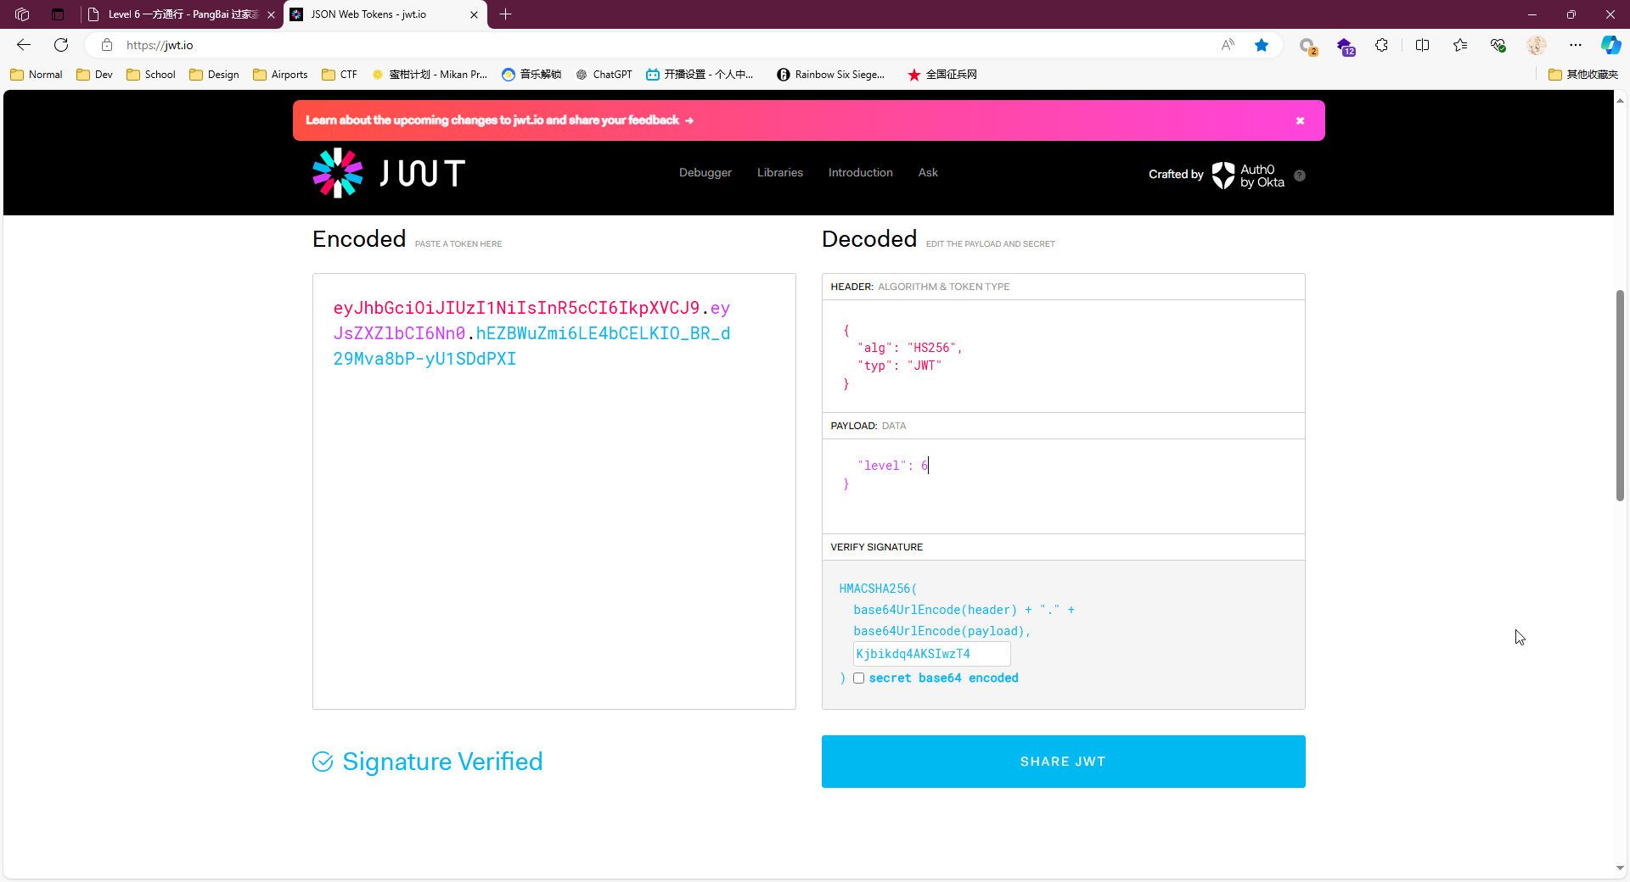Click the browser refresh icon
Image resolution: width=1630 pixels, height=882 pixels.
point(61,45)
